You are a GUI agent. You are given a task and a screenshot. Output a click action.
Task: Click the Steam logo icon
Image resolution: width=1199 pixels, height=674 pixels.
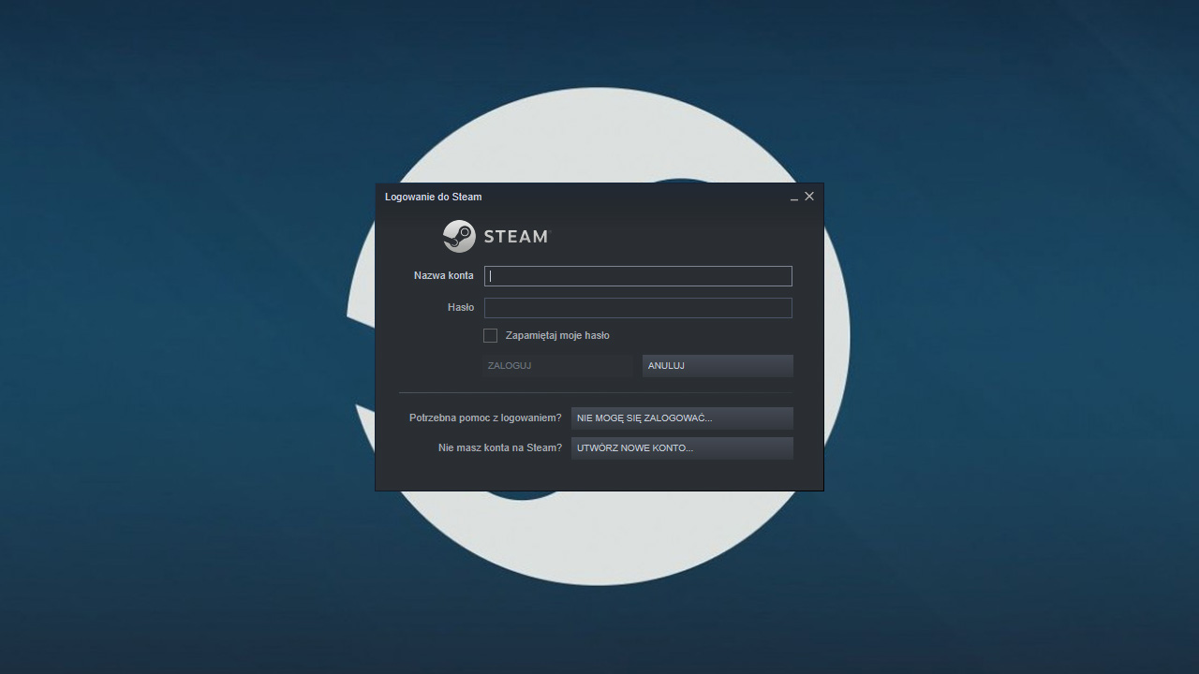[459, 236]
